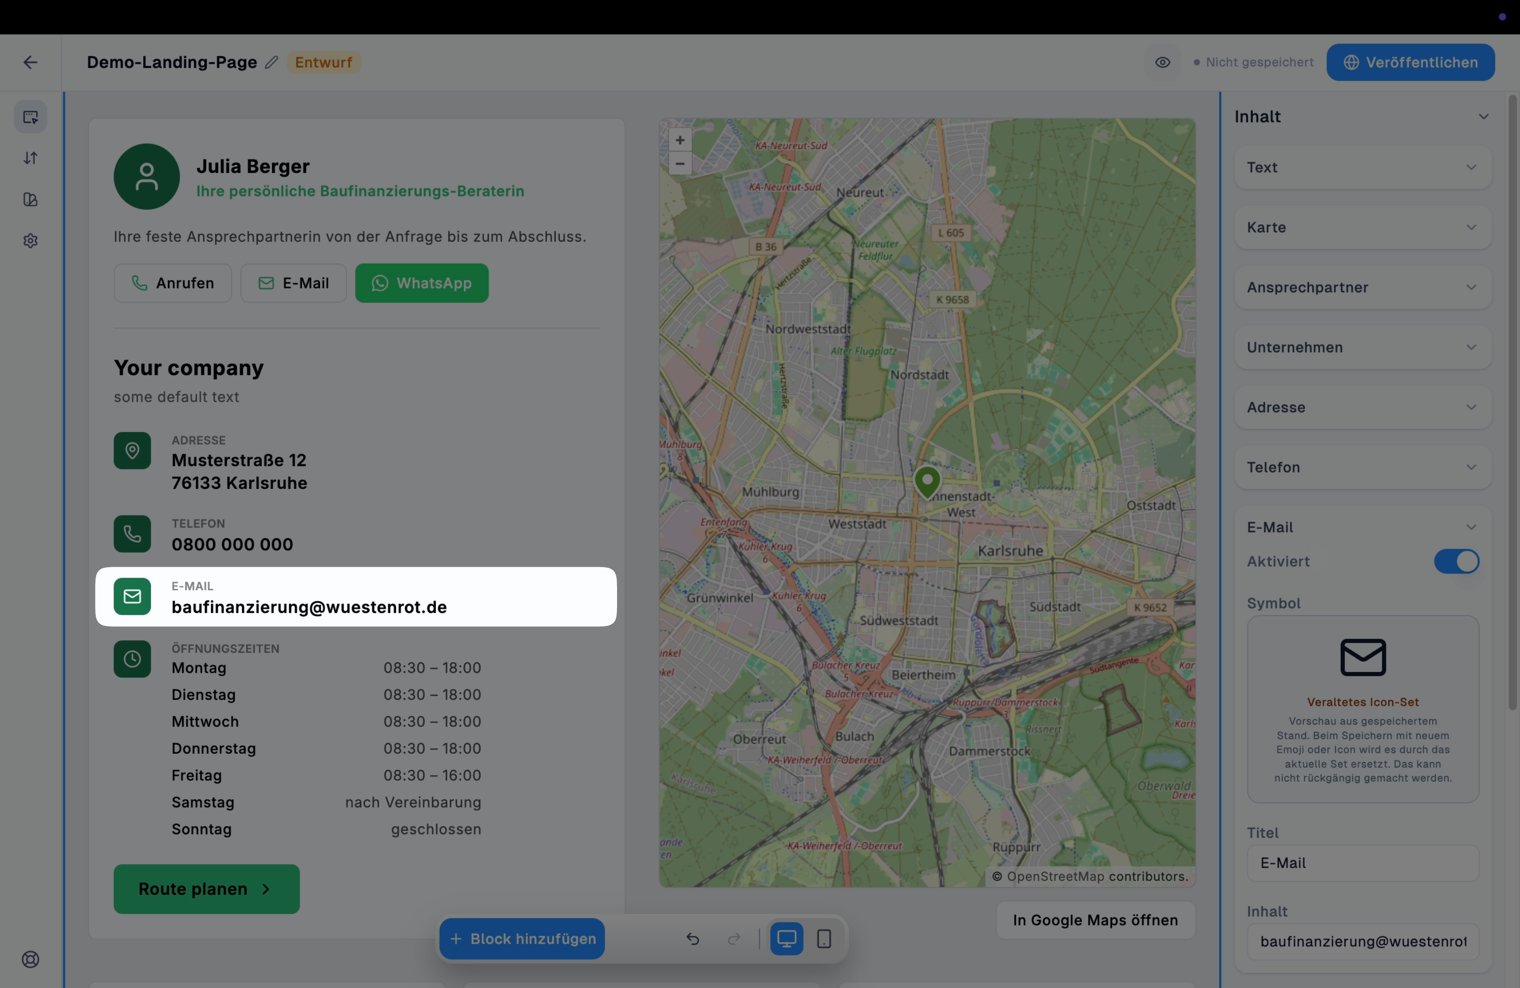Zoom out on the map
The width and height of the screenshot is (1520, 988).
[680, 163]
